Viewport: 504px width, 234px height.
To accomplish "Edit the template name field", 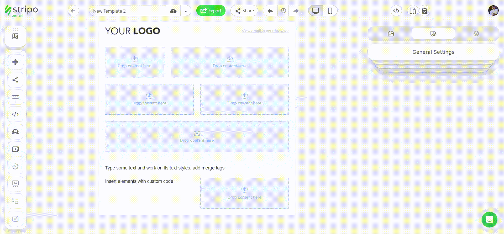I will (128, 11).
